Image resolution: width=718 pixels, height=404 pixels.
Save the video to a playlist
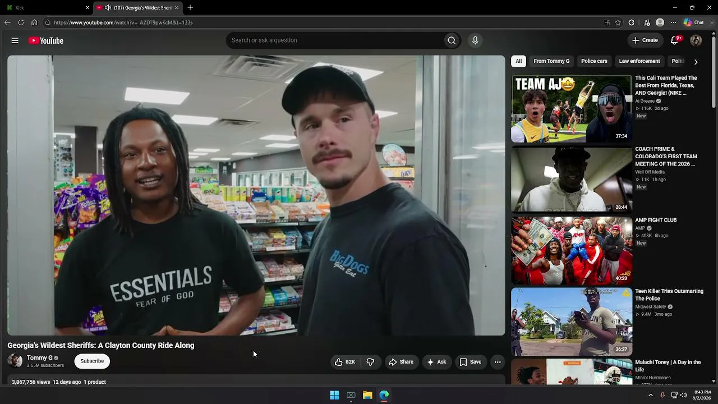471,362
